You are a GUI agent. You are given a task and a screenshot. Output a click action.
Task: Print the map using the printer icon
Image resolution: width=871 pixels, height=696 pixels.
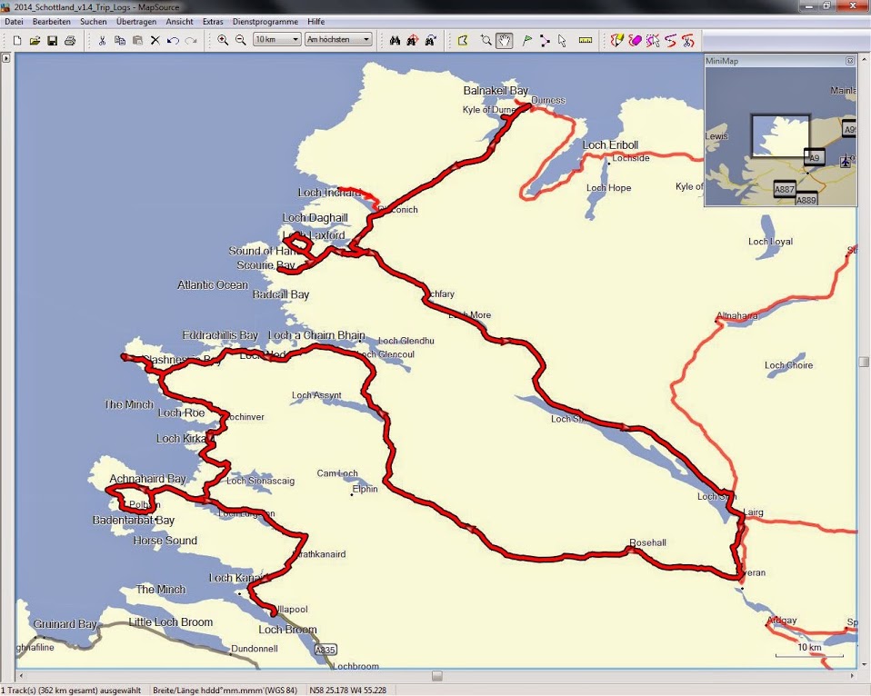coord(70,40)
